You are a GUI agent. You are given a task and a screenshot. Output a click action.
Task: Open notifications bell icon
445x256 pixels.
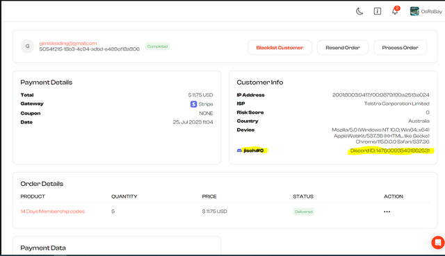(395, 11)
